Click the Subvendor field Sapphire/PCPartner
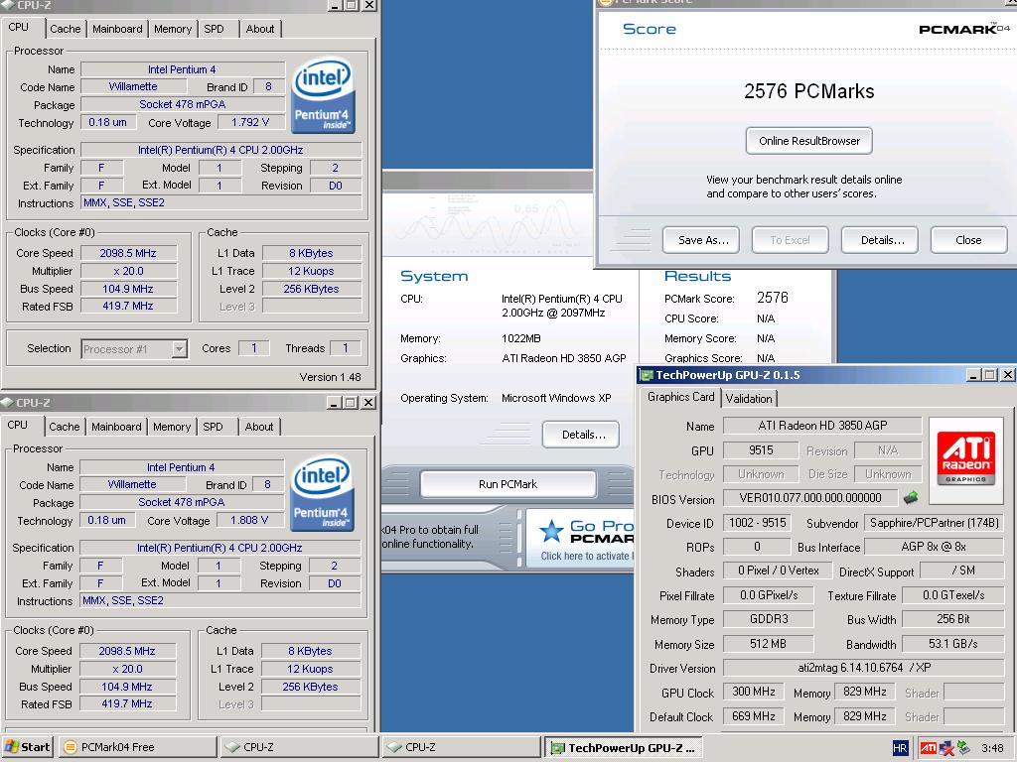This screenshot has width=1017, height=762. coord(934,523)
